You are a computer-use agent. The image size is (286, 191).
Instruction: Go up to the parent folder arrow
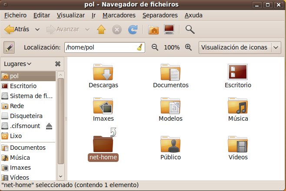click(101, 30)
